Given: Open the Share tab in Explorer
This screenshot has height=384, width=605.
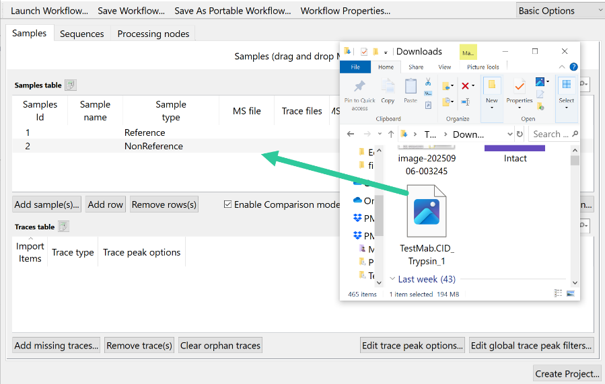Looking at the screenshot, I should [416, 67].
